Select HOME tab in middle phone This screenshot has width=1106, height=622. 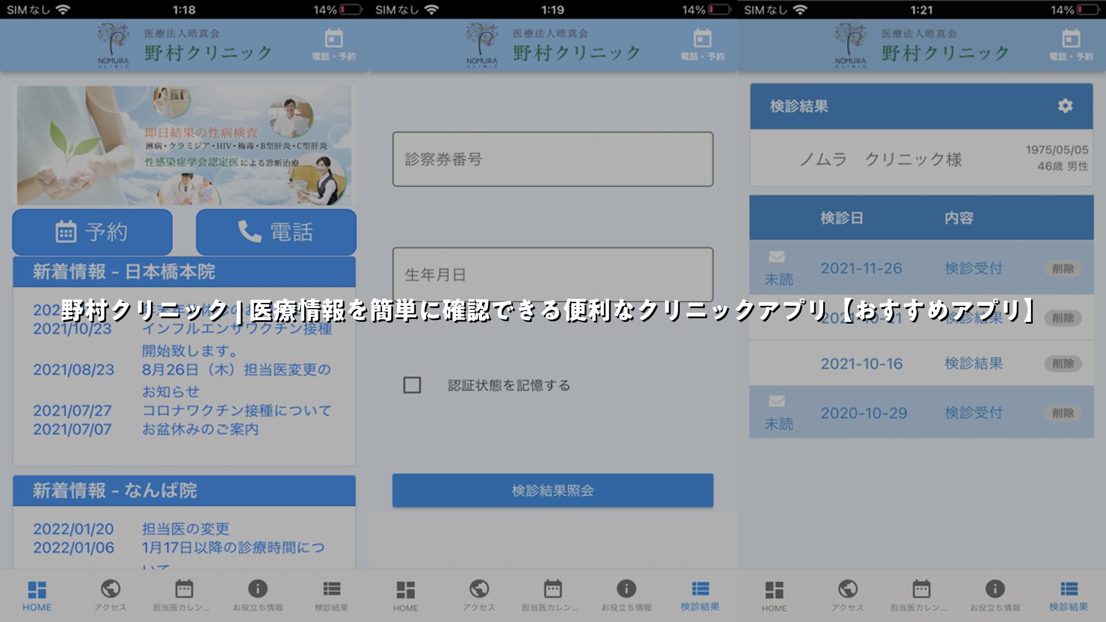coord(406,596)
